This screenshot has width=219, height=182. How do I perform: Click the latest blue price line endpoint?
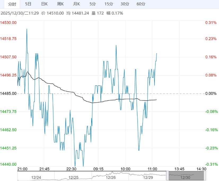point(157,53)
